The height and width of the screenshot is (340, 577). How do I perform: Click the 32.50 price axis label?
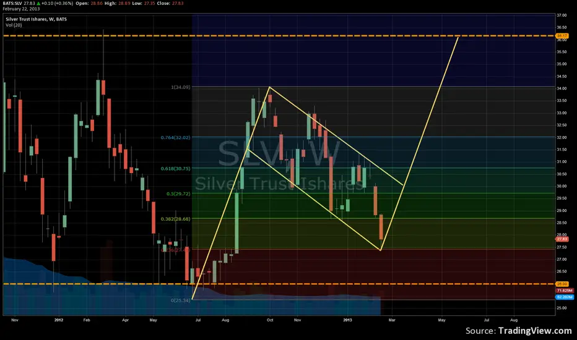(562, 125)
